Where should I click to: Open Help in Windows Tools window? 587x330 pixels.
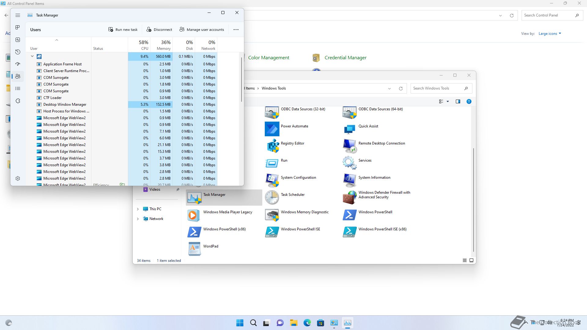pyautogui.click(x=469, y=101)
